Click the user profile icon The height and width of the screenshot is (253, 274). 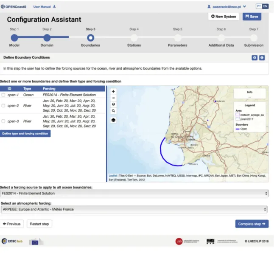[x=209, y=7]
